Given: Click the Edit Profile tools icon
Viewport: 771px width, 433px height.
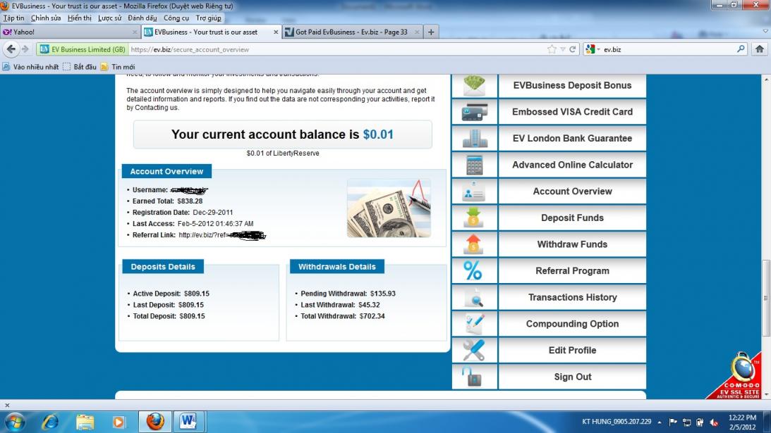Looking at the screenshot, I should coord(474,351).
